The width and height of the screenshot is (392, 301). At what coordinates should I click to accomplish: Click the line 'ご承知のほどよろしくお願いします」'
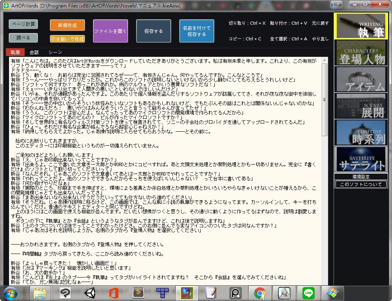(x=54, y=155)
